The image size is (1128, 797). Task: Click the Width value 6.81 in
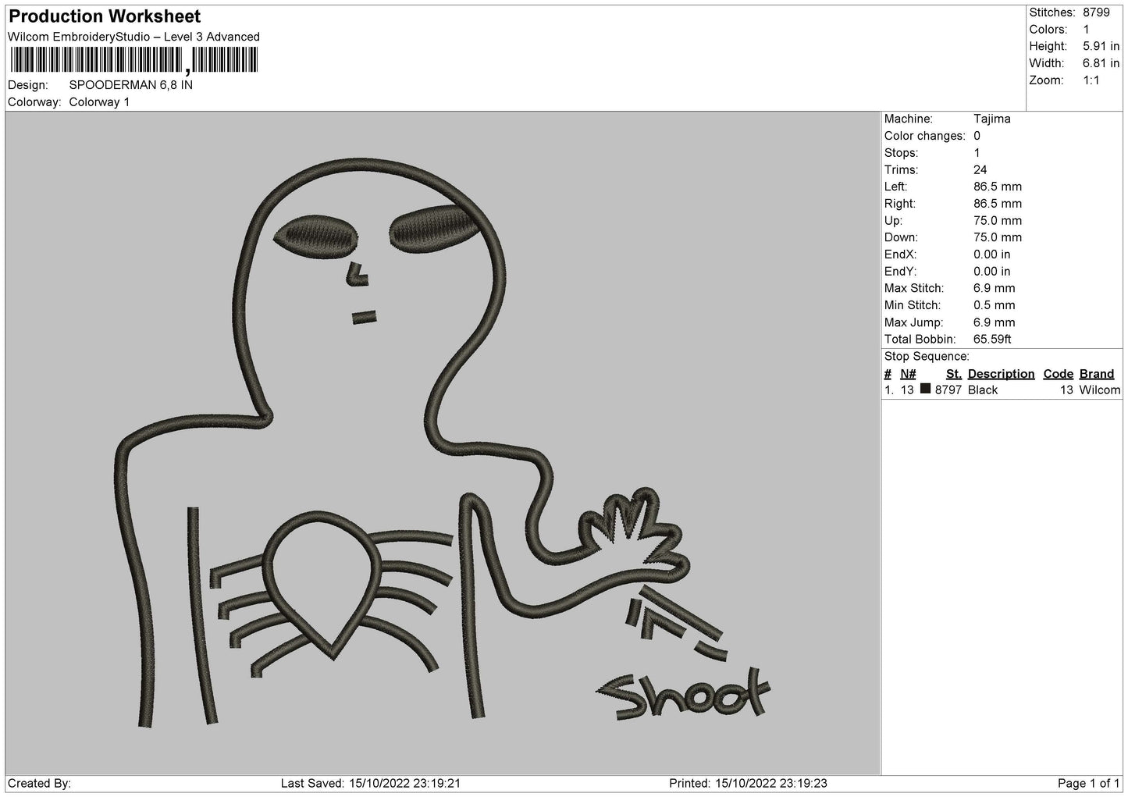point(1101,63)
